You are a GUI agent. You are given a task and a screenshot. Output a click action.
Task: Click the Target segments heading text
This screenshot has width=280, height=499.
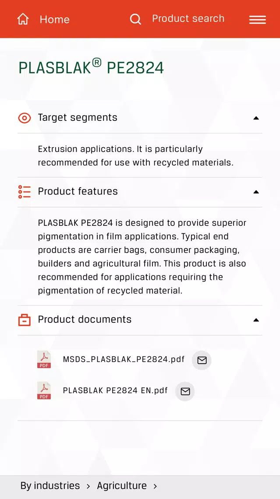point(78,117)
